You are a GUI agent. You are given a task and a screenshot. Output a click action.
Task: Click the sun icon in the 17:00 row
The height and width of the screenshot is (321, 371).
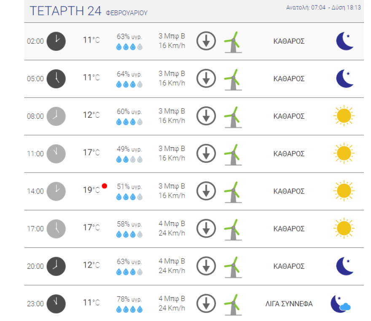[x=344, y=228]
